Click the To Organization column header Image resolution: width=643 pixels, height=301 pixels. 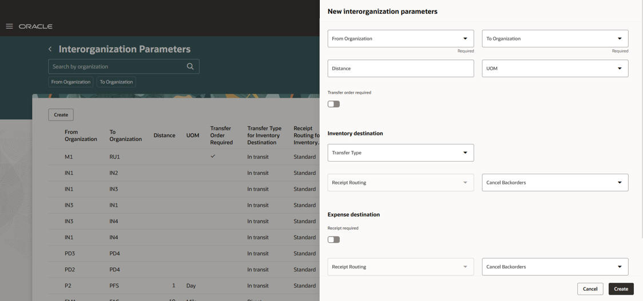(125, 135)
